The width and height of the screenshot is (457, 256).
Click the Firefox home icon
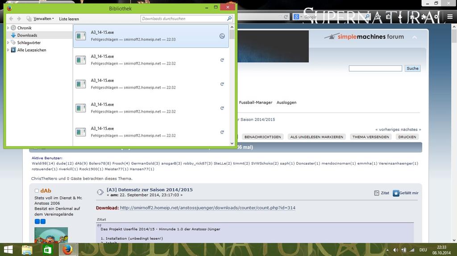click(x=412, y=17)
